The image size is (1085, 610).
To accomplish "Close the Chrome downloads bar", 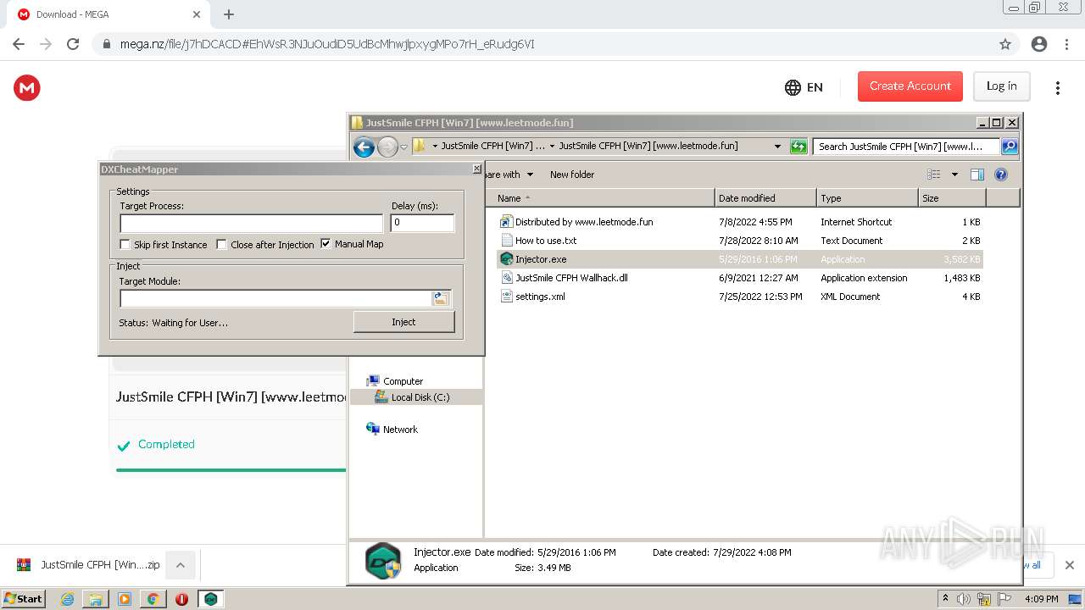I will click(x=1069, y=565).
